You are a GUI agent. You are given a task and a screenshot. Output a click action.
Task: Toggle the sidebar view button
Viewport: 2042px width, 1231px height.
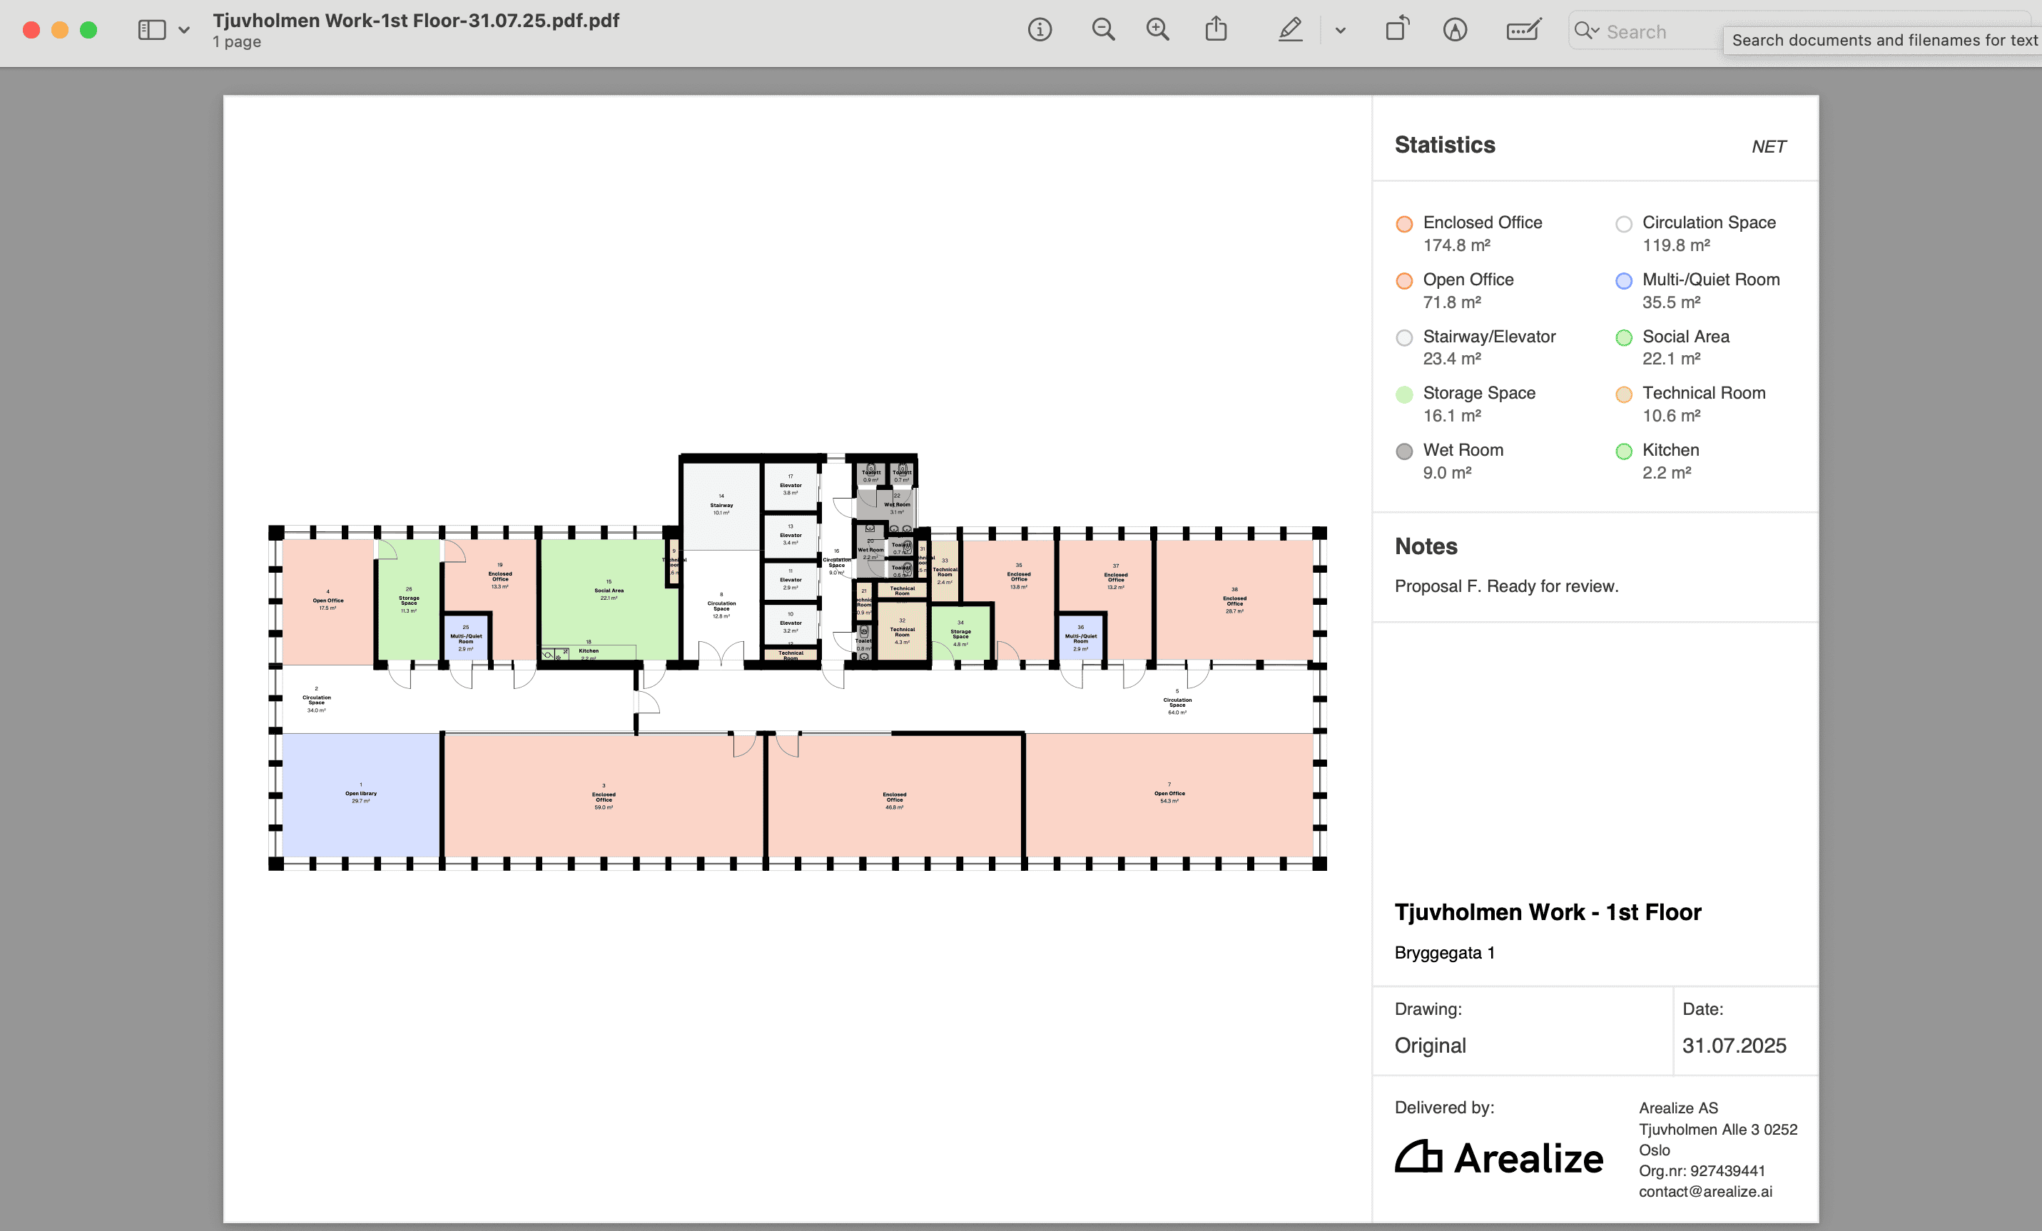tap(152, 31)
